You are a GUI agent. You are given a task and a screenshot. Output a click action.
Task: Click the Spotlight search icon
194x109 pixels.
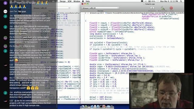(x=181, y=1)
